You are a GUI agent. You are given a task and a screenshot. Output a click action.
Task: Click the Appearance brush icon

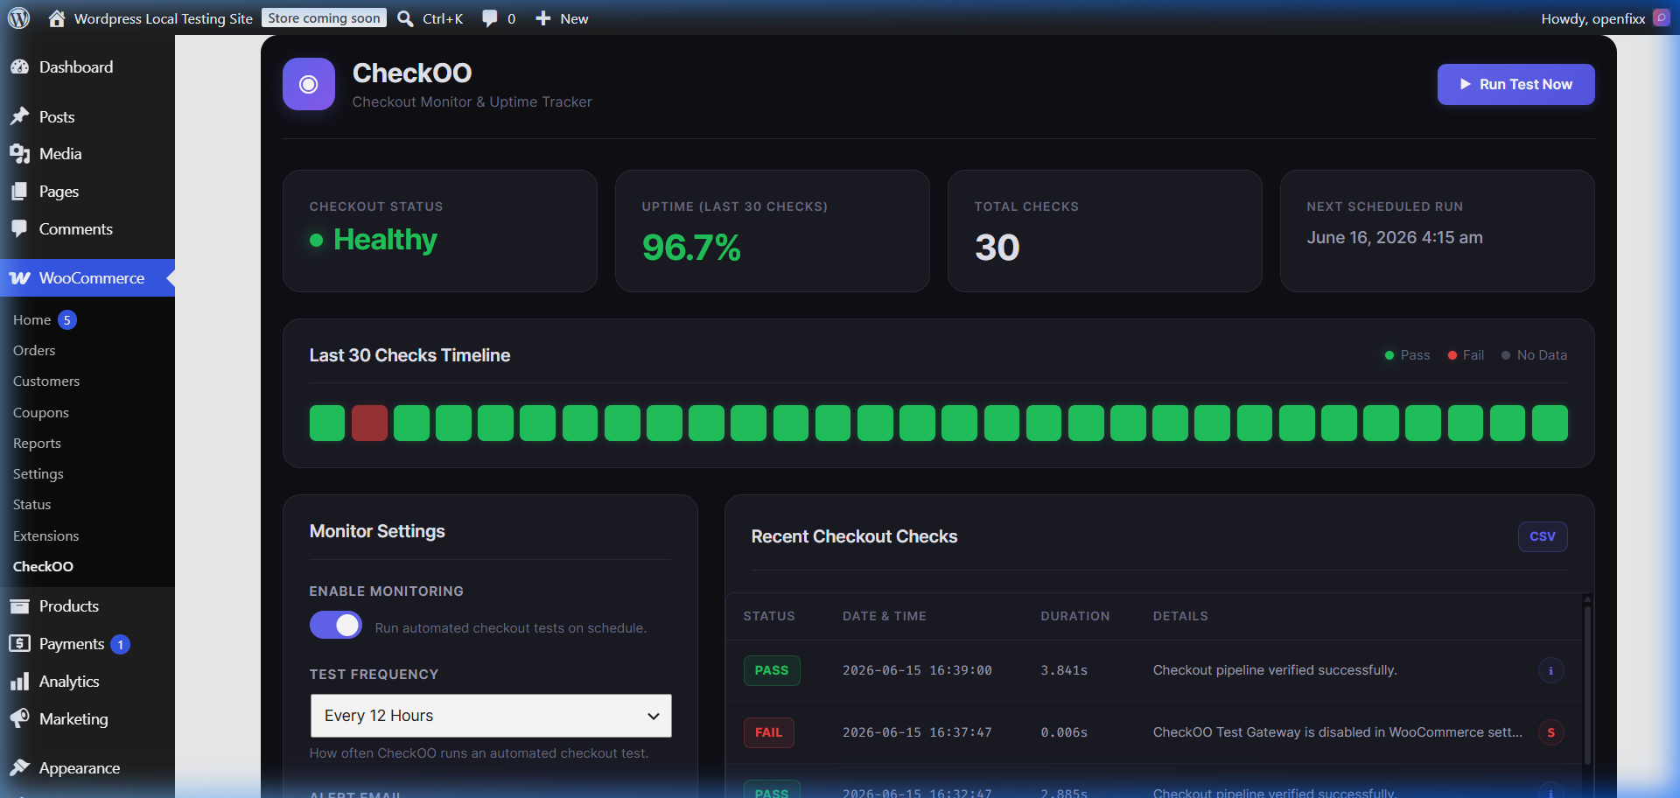click(x=19, y=768)
